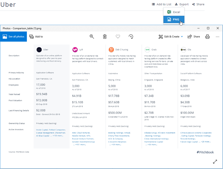Viewport: 223px width, 169px height.
Task: Expand the Edit & Create dropdown
Action: coord(171,37)
